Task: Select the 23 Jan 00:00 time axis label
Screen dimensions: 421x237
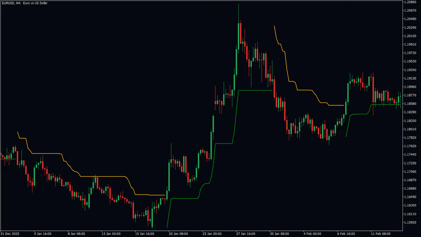Action: click(212, 234)
